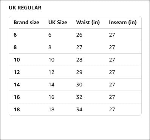Select waist value 30 cell
The height and width of the screenshot is (140, 150).
(79, 85)
